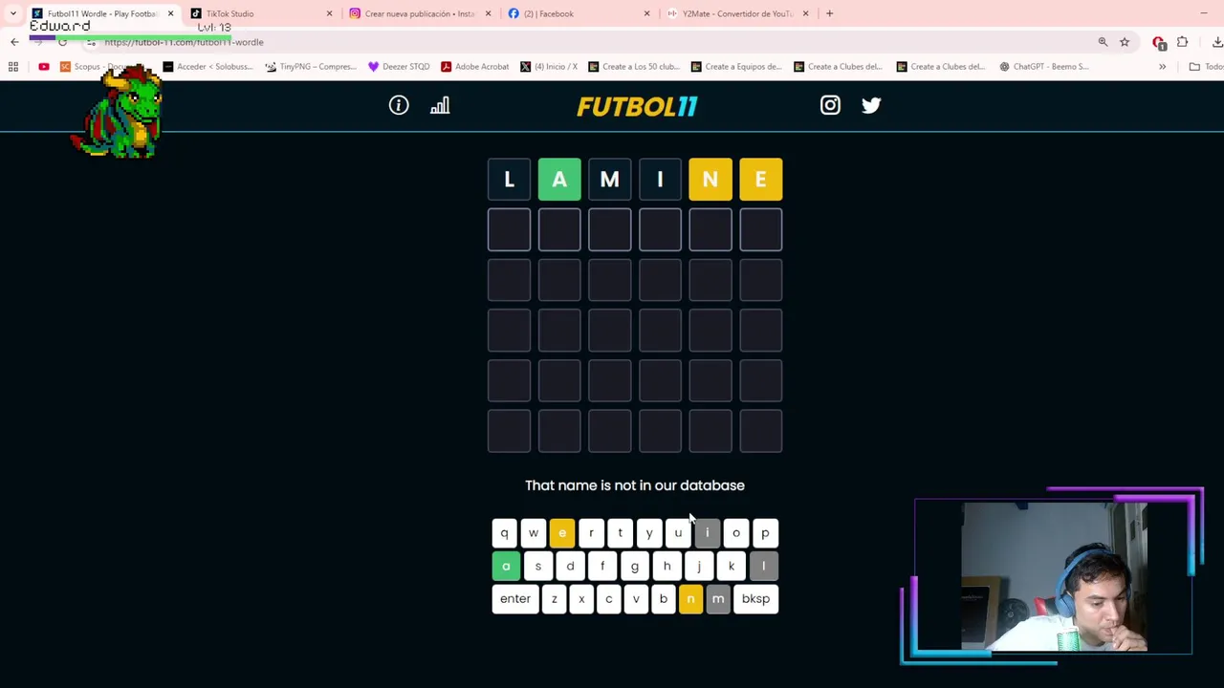Tap the k key on screen
Screen dimensions: 1224x688
(x=732, y=566)
